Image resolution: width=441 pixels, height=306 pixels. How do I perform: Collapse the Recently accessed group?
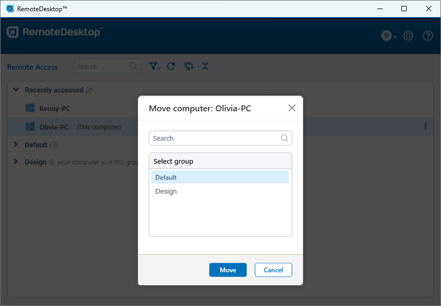(16, 90)
